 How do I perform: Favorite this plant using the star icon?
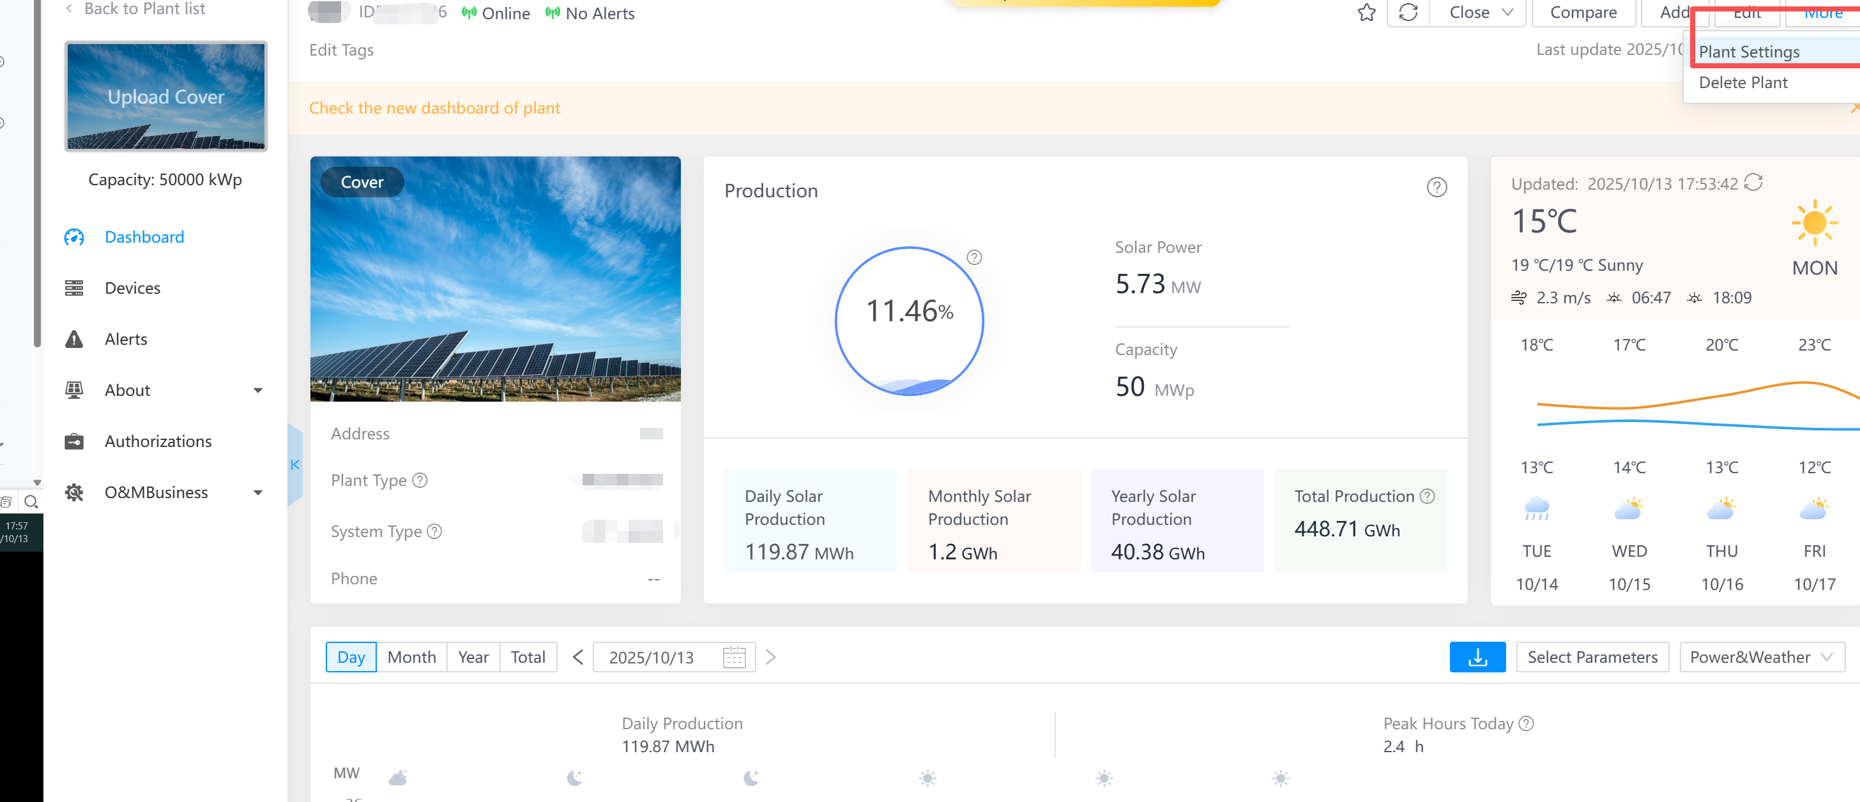click(x=1366, y=12)
